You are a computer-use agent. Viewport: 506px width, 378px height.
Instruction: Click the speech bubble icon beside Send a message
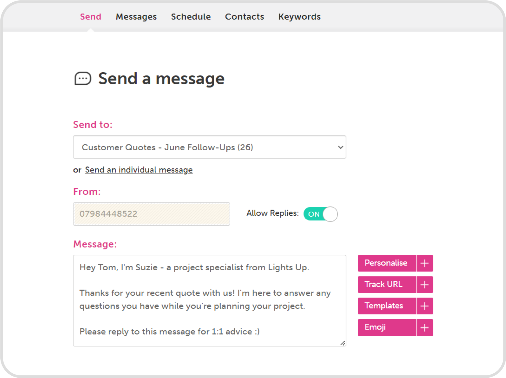(x=83, y=78)
